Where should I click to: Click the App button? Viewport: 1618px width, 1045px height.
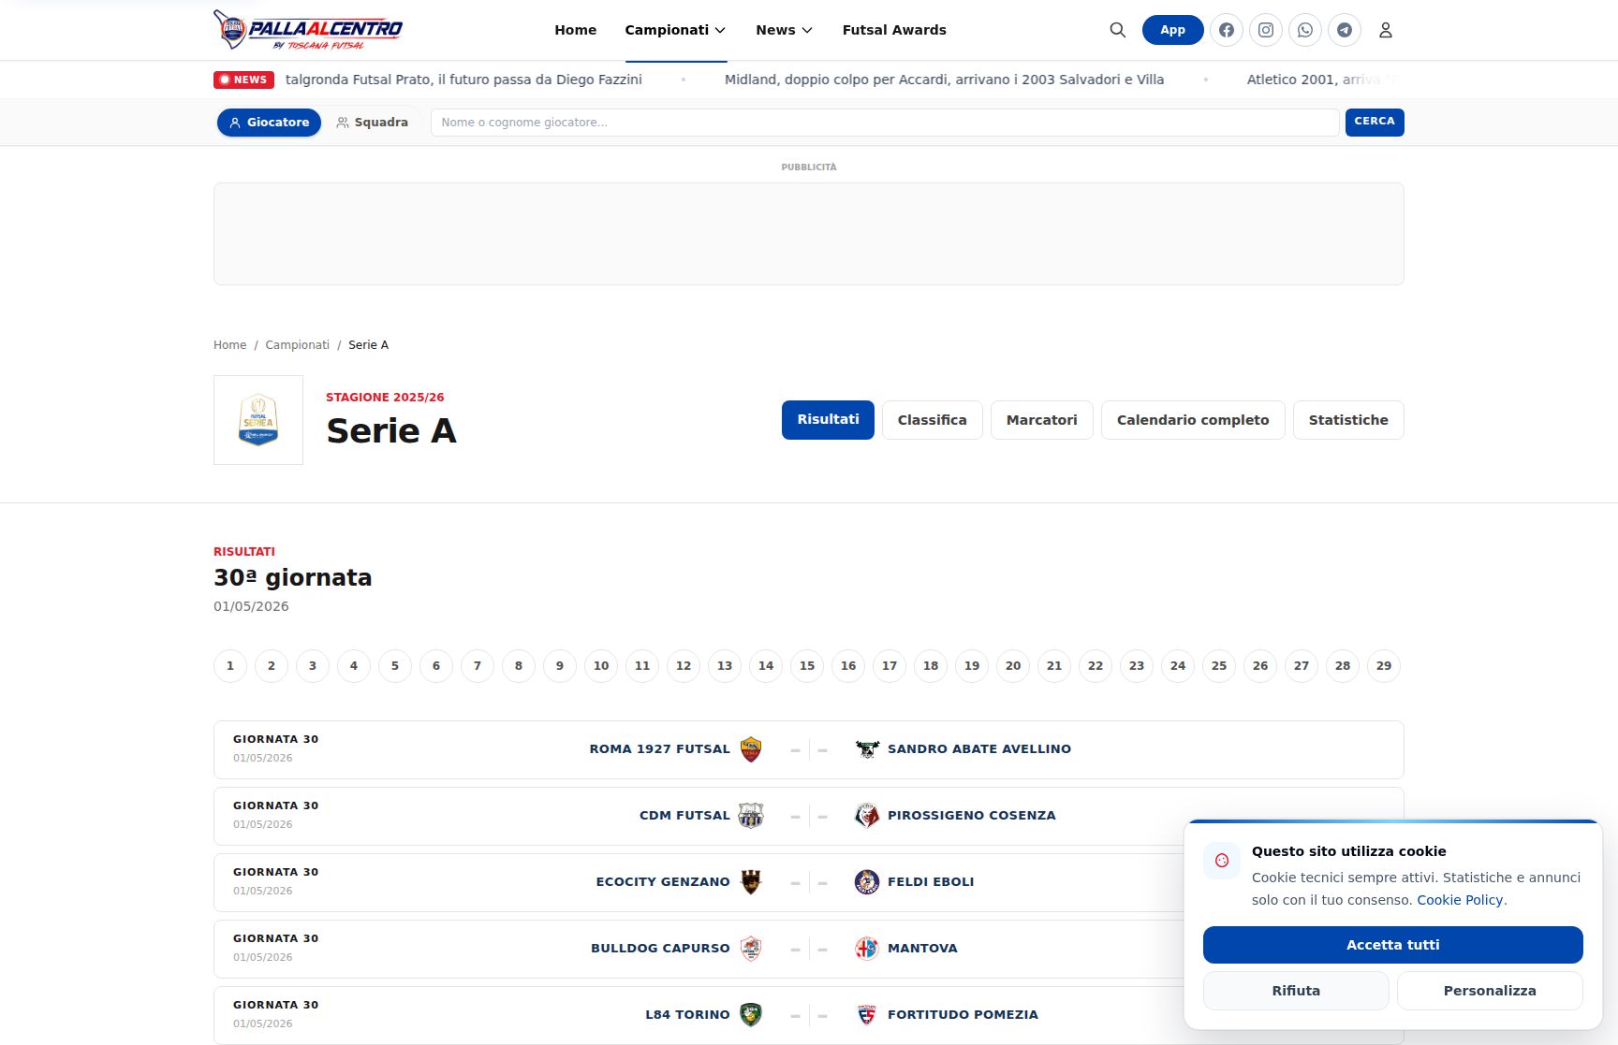point(1173,30)
